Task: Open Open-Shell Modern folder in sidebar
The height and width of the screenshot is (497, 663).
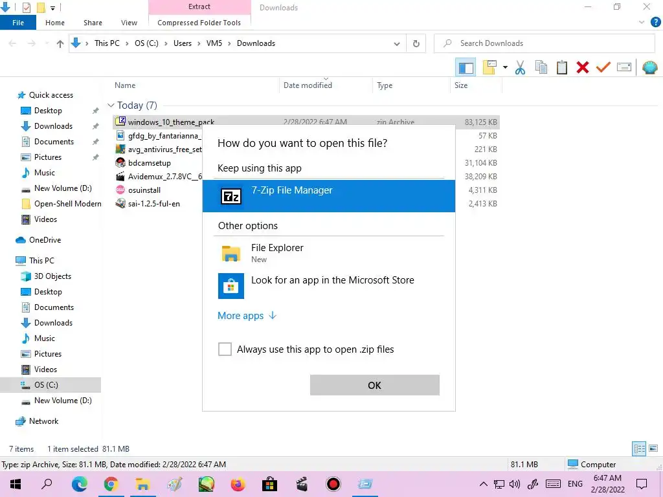Action: point(67,204)
